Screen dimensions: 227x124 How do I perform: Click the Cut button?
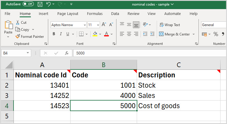pyautogui.click(x=21, y=23)
